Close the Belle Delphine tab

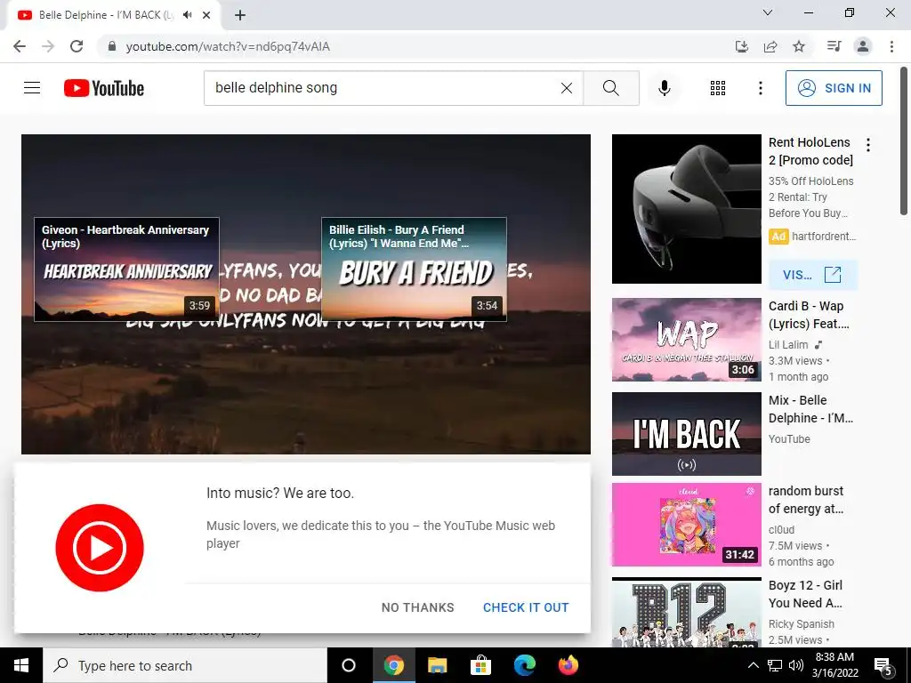(206, 15)
